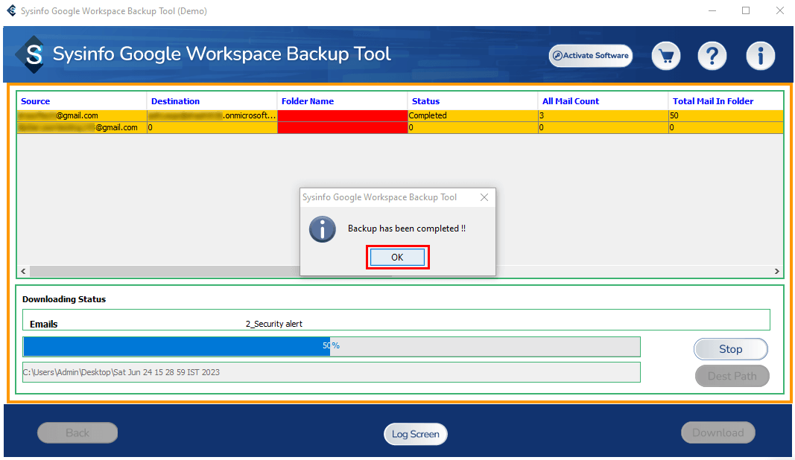Click the shopping cart purchase icon
This screenshot has height=460, width=795.
click(666, 56)
